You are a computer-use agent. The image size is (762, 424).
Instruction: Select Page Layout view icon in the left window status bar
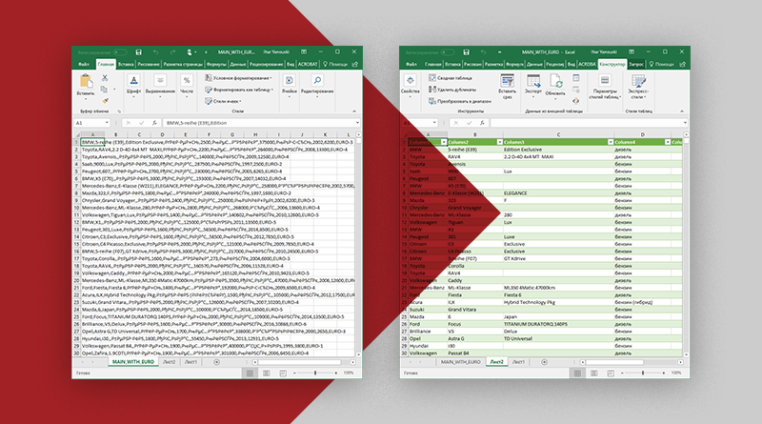[267, 373]
